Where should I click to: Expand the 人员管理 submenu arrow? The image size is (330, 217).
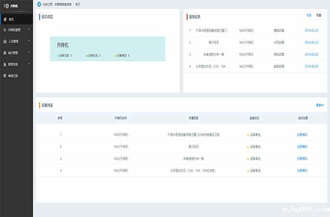point(29,41)
